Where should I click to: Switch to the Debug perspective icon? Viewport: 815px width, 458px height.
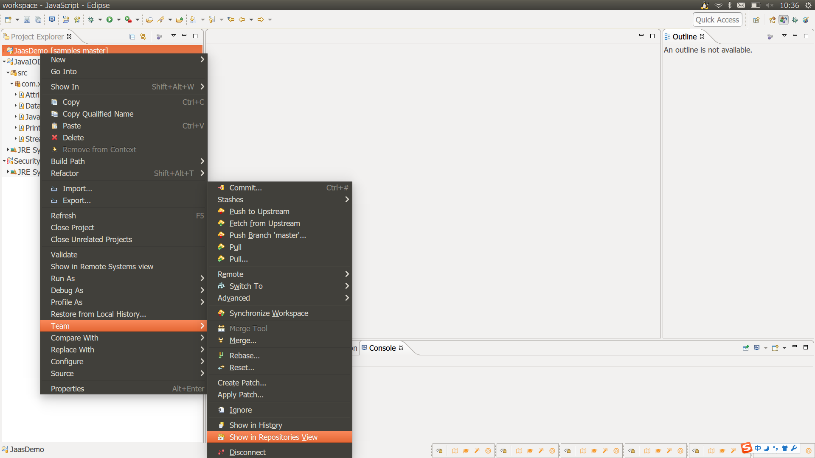[795, 20]
